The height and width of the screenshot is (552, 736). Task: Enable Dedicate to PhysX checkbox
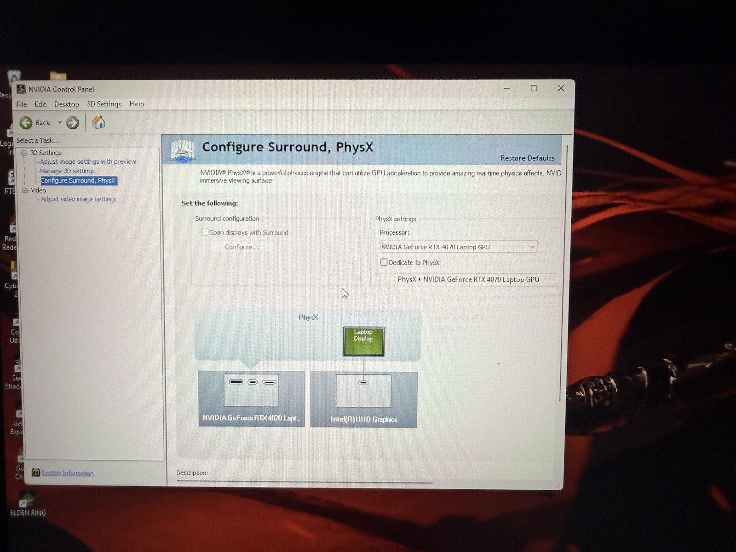(x=384, y=262)
